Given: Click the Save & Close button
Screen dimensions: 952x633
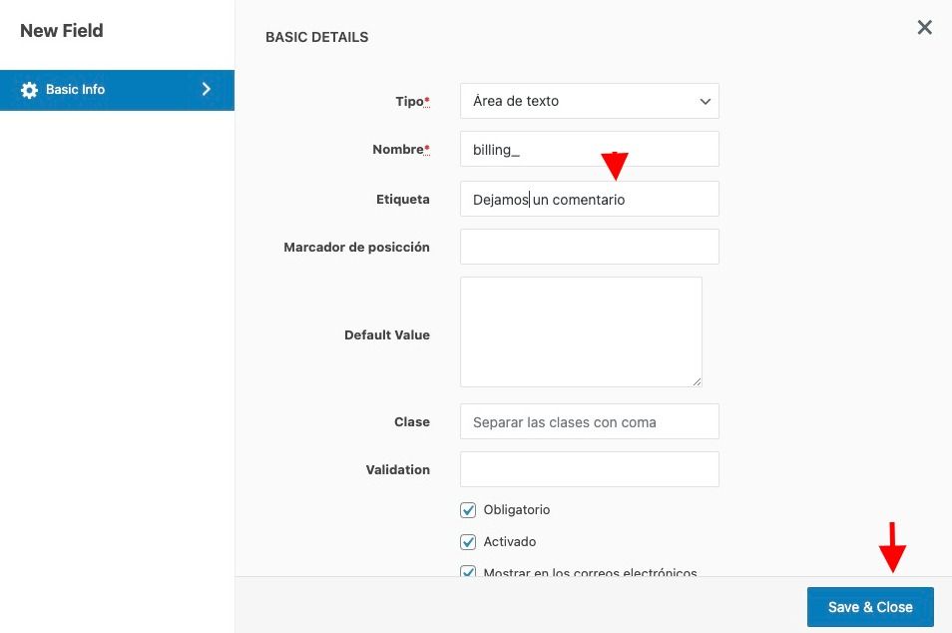Looking at the screenshot, I should (x=870, y=607).
